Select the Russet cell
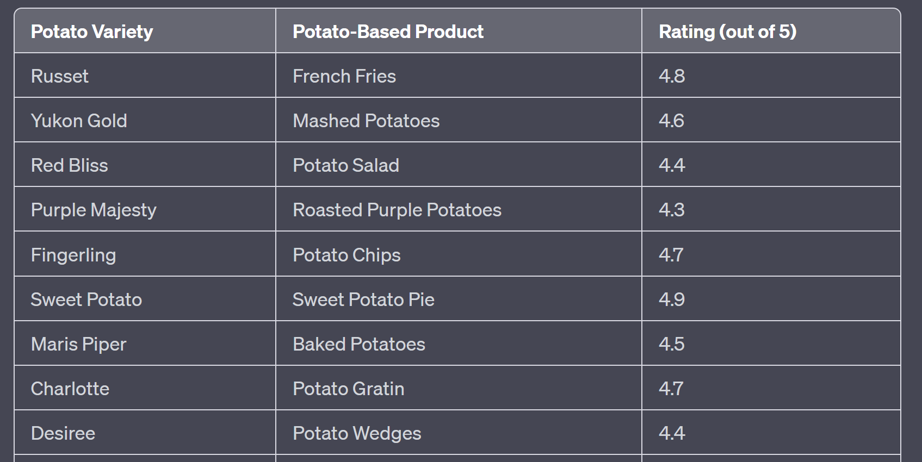Viewport: 922px width, 462px height. tap(60, 76)
